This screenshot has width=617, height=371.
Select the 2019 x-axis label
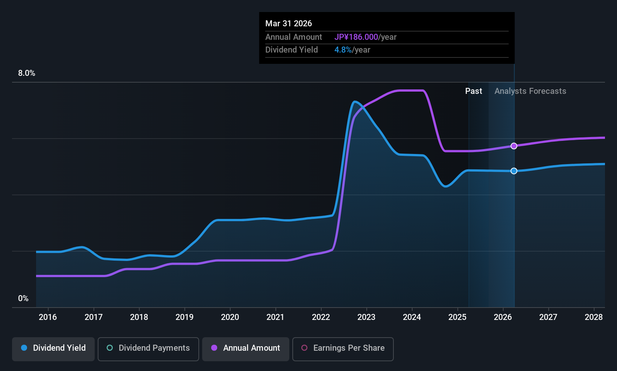184,317
